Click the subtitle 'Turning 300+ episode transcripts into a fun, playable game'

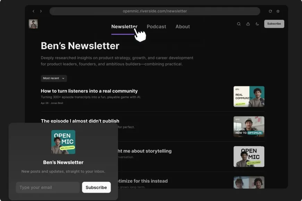tap(91, 97)
